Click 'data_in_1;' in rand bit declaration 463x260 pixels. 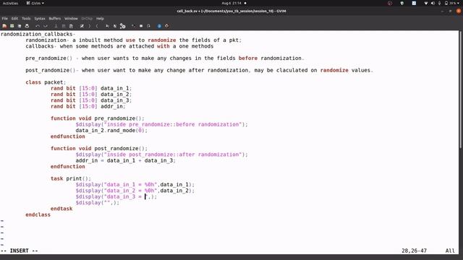pos(116,88)
